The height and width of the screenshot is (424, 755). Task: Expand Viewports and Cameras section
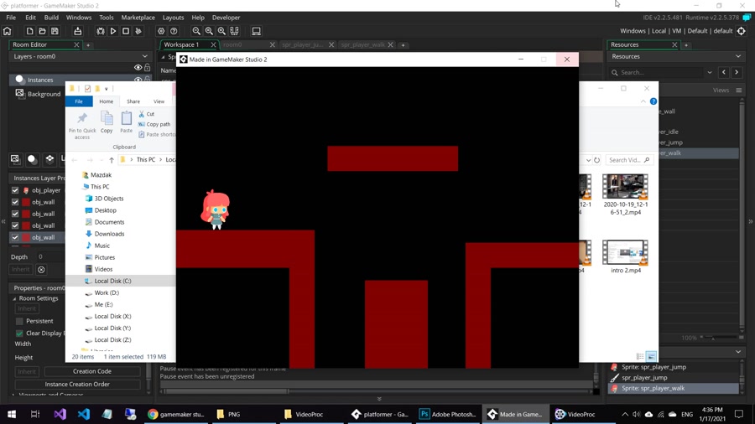tap(13, 395)
